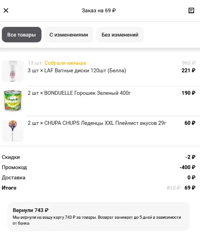The width and height of the screenshot is (200, 237).
Task: Tap the 'Собрали меньше' status label
Action: [66, 63]
